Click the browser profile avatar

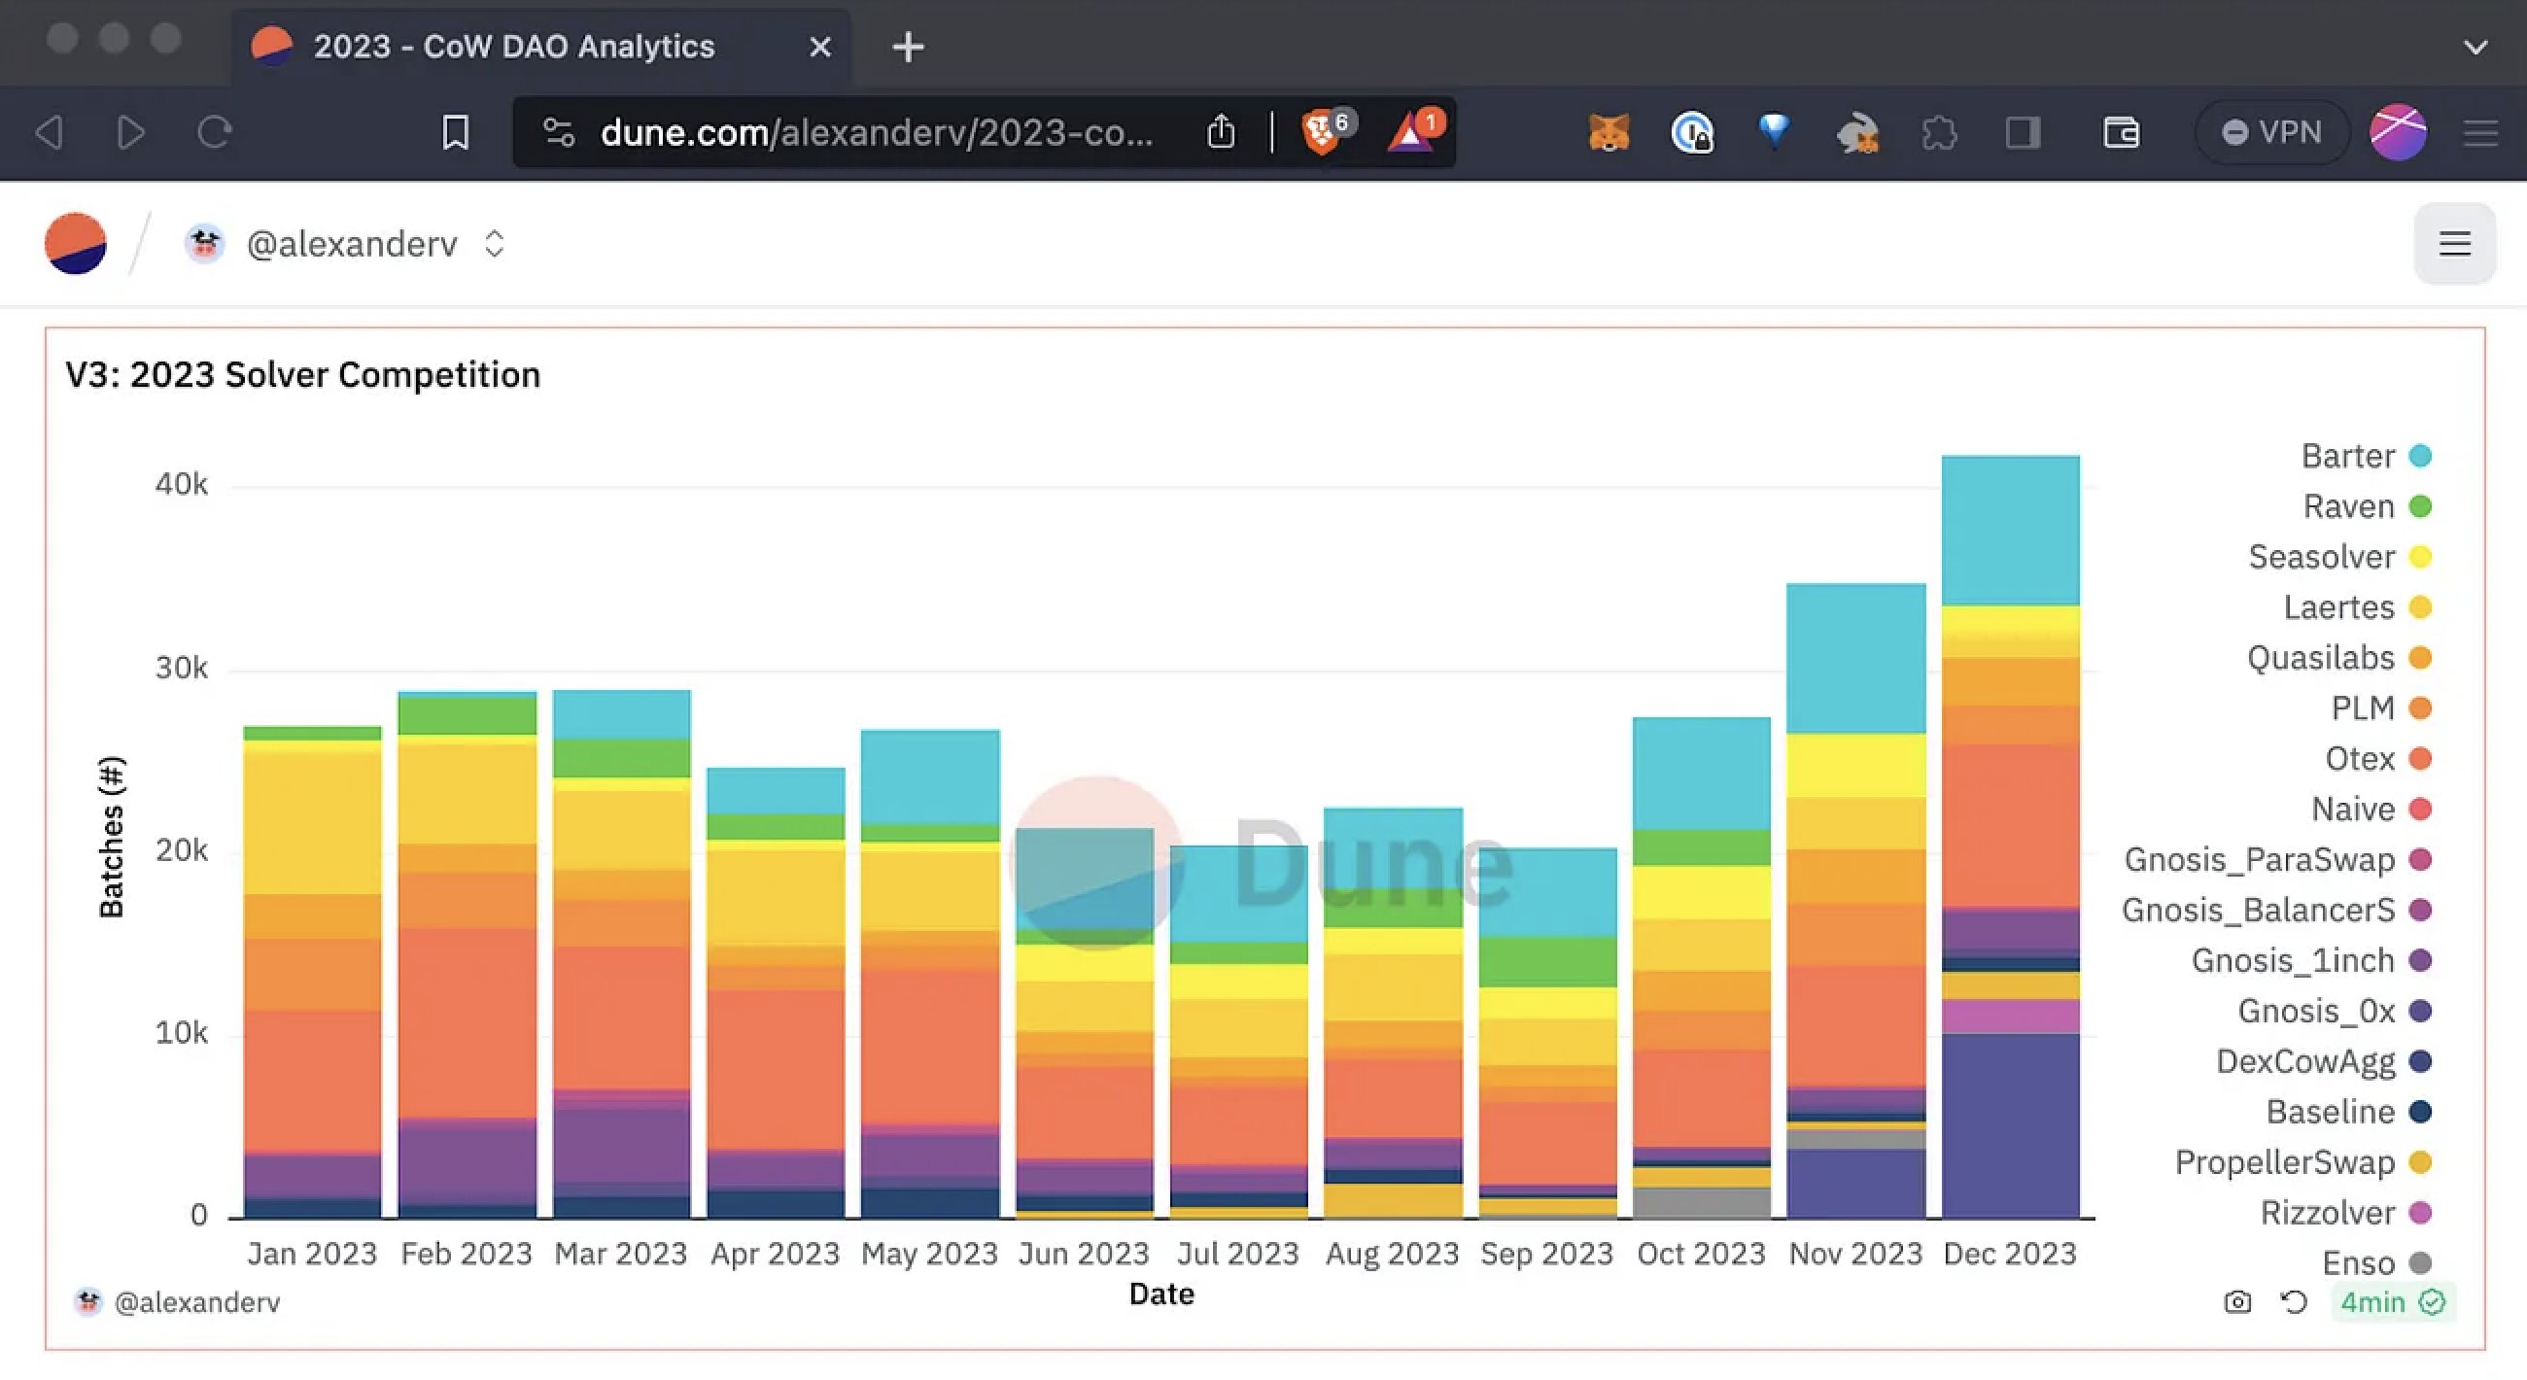point(2399,132)
